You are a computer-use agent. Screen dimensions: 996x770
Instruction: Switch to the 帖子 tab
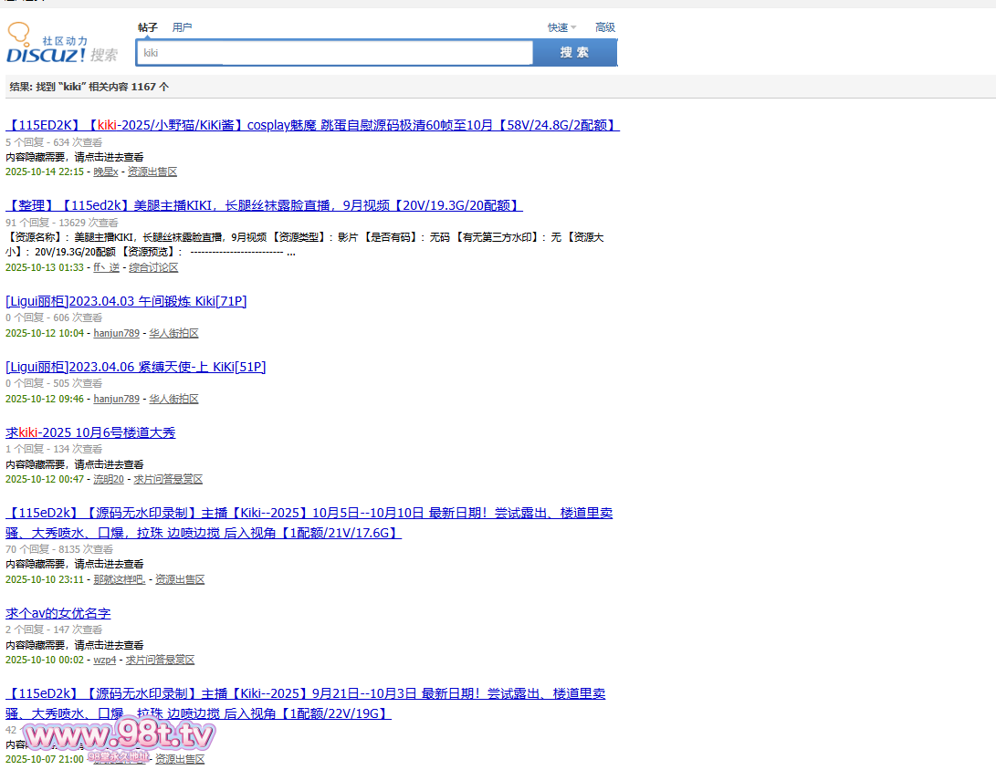click(148, 27)
